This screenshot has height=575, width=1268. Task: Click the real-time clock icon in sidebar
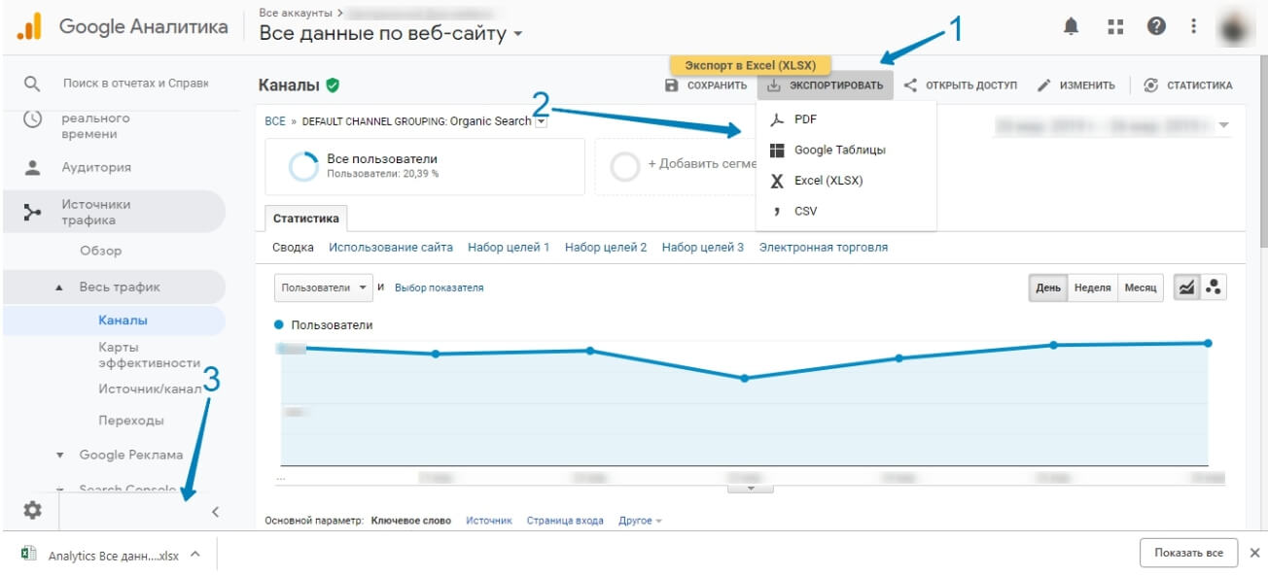click(32, 119)
